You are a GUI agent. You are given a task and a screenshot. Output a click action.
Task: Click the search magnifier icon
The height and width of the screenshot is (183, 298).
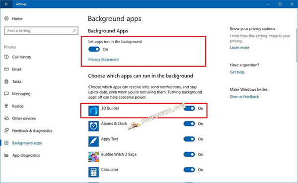coord(74,30)
